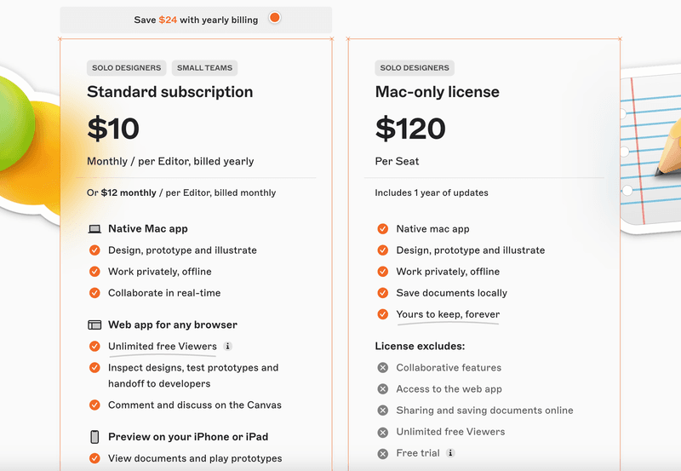Click the browser window icon for Web app
Screen dimensions: 681x471
tap(94, 325)
